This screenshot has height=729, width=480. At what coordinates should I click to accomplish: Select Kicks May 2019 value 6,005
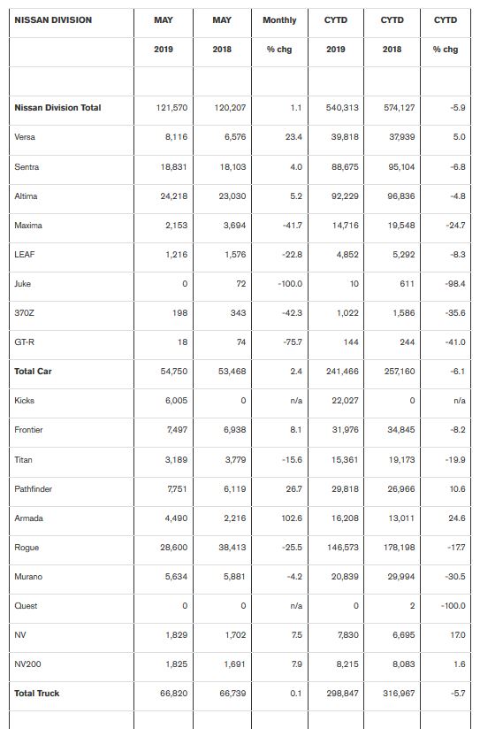pos(176,400)
